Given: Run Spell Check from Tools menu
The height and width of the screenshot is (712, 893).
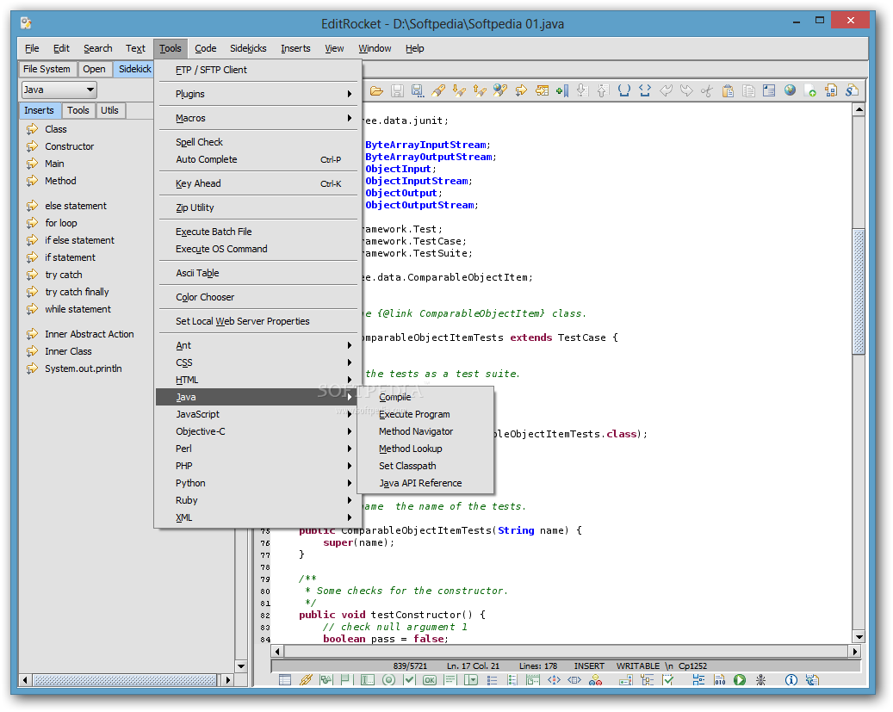Looking at the screenshot, I should point(258,142).
